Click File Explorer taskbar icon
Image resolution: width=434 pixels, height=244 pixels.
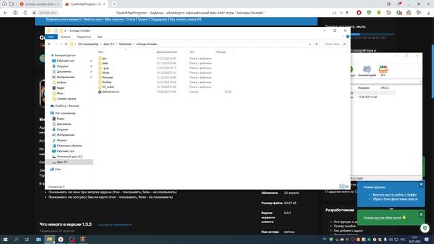50,239
